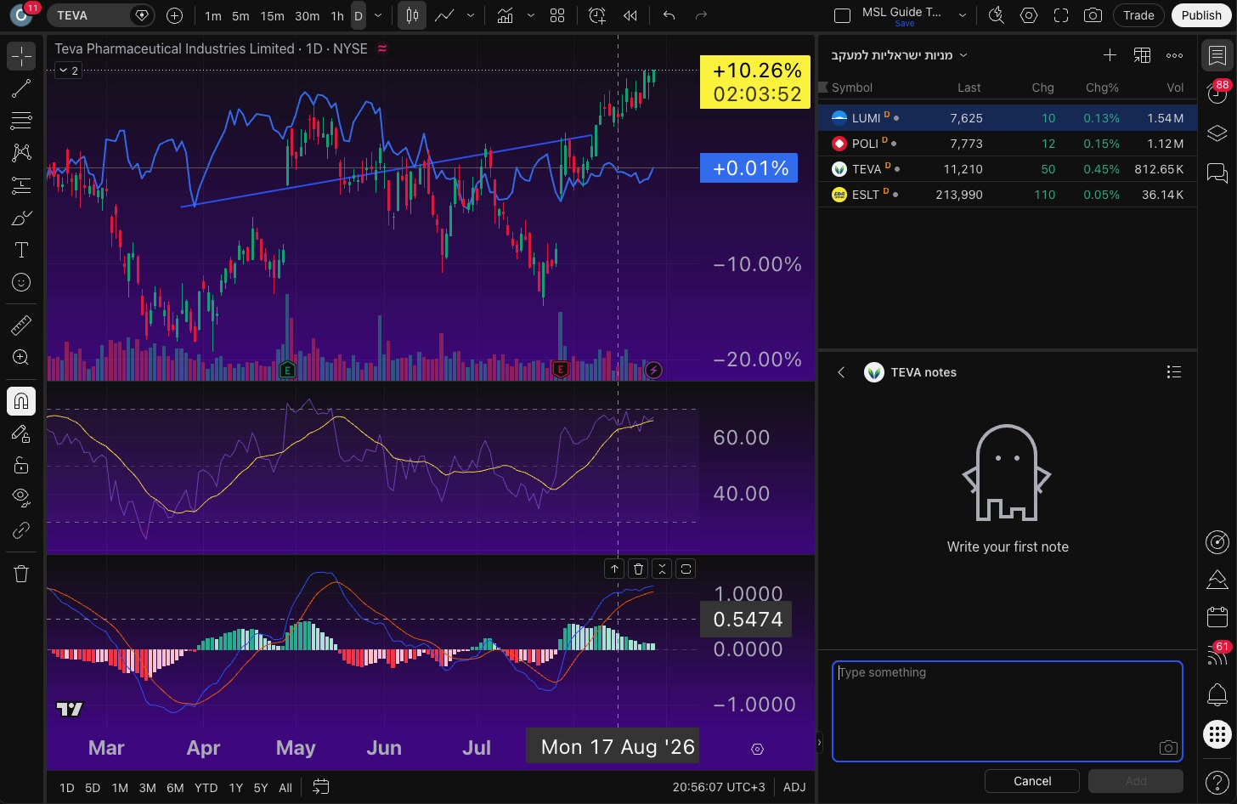Viewport: 1237px width, 804px height.
Task: Expand the indicators favorites dropdown chevron
Action: [531, 15]
